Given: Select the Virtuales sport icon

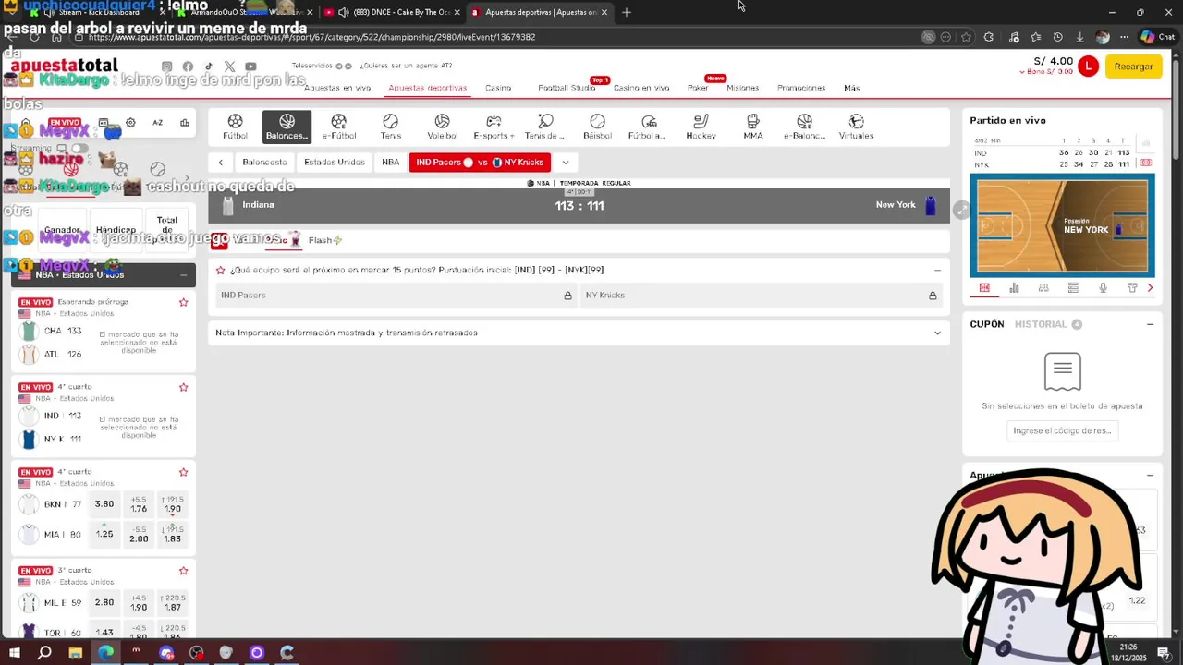Looking at the screenshot, I should click(x=856, y=127).
